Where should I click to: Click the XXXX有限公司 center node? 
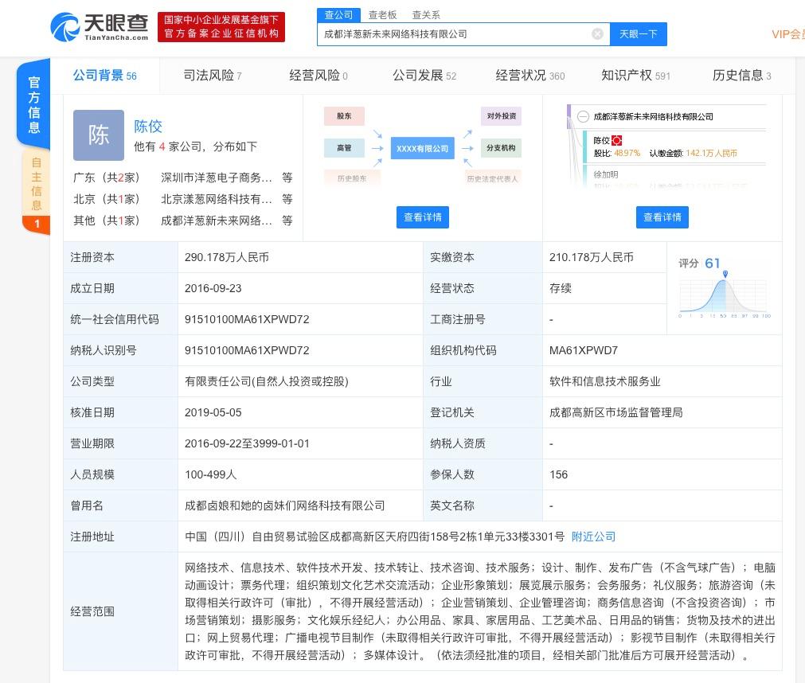click(423, 148)
